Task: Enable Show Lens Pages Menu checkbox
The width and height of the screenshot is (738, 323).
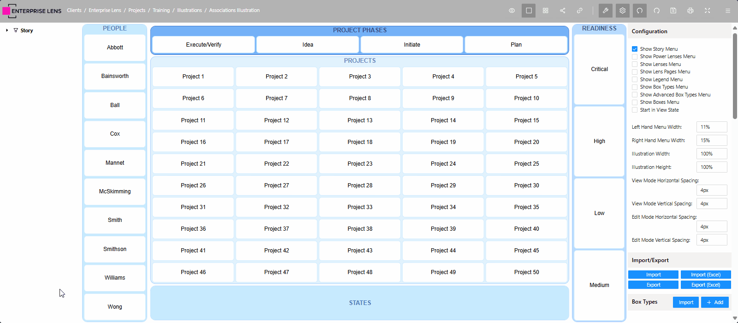Action: click(635, 72)
